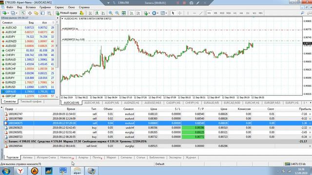The width and height of the screenshot is (312, 175).
Task: Pause the screen recording
Action: pos(177,3)
